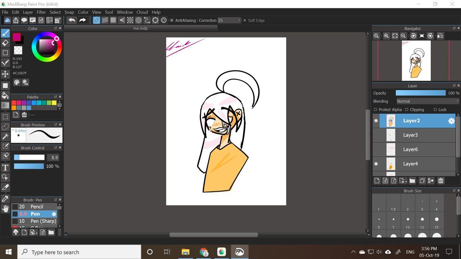
Task: Zoom in using the Navigator magnifier
Action: point(386,36)
